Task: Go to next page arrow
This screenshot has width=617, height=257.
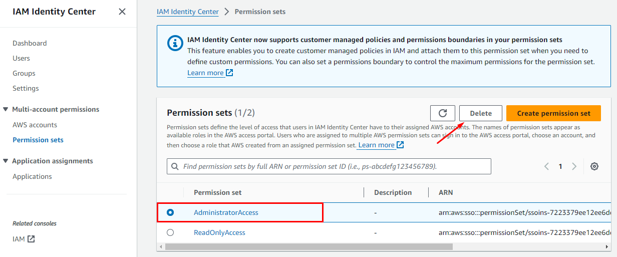Action: 574,166
